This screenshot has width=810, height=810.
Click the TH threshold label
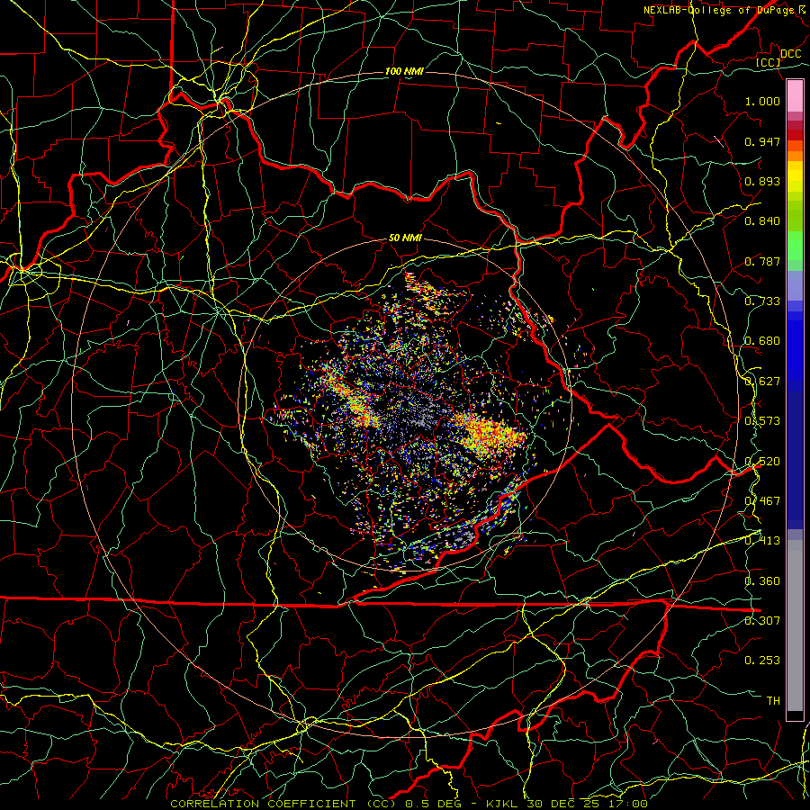coord(773,701)
